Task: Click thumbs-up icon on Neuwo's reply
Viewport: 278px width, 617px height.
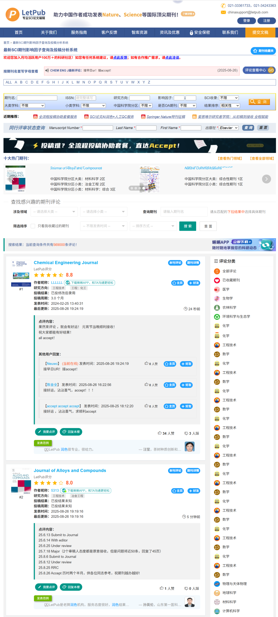Action: coord(146,364)
